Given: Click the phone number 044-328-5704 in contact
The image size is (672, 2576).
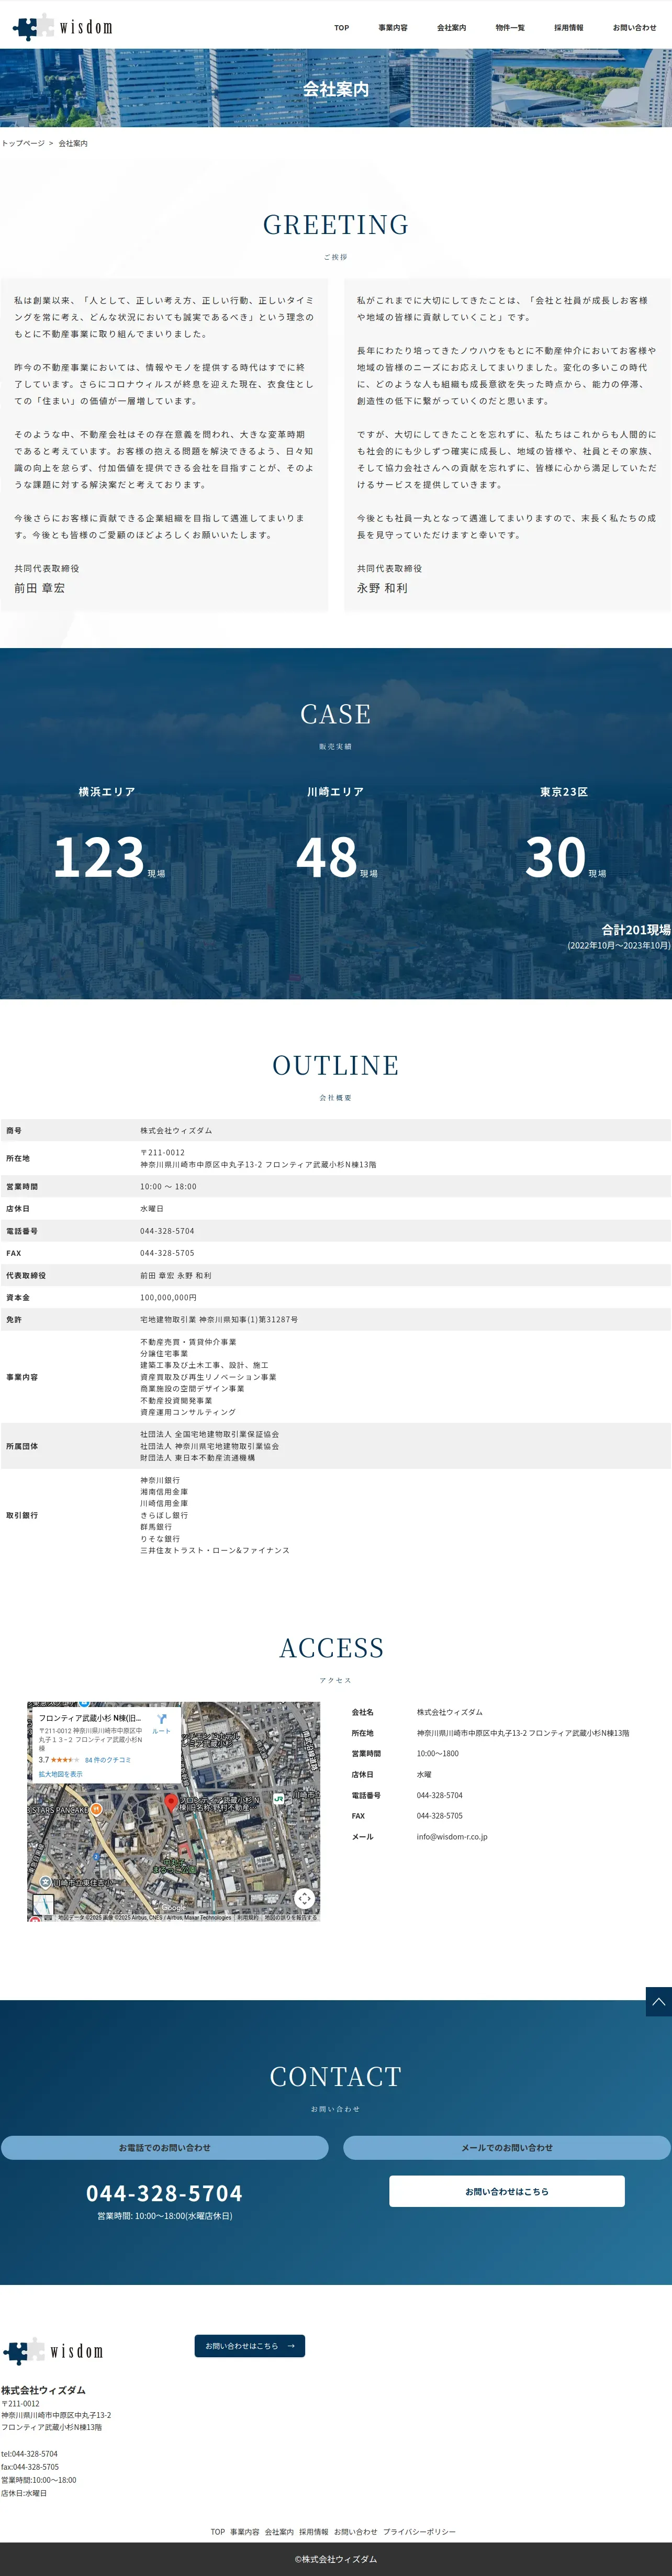Looking at the screenshot, I should (165, 2193).
